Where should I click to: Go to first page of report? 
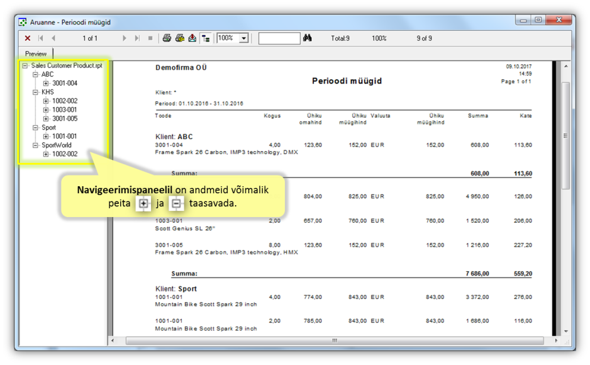coord(41,38)
